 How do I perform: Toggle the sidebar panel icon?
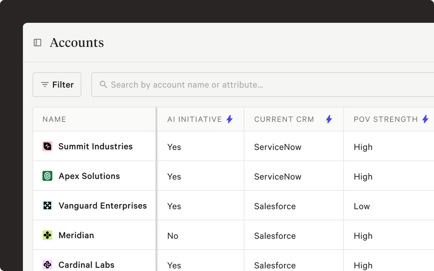tap(38, 43)
